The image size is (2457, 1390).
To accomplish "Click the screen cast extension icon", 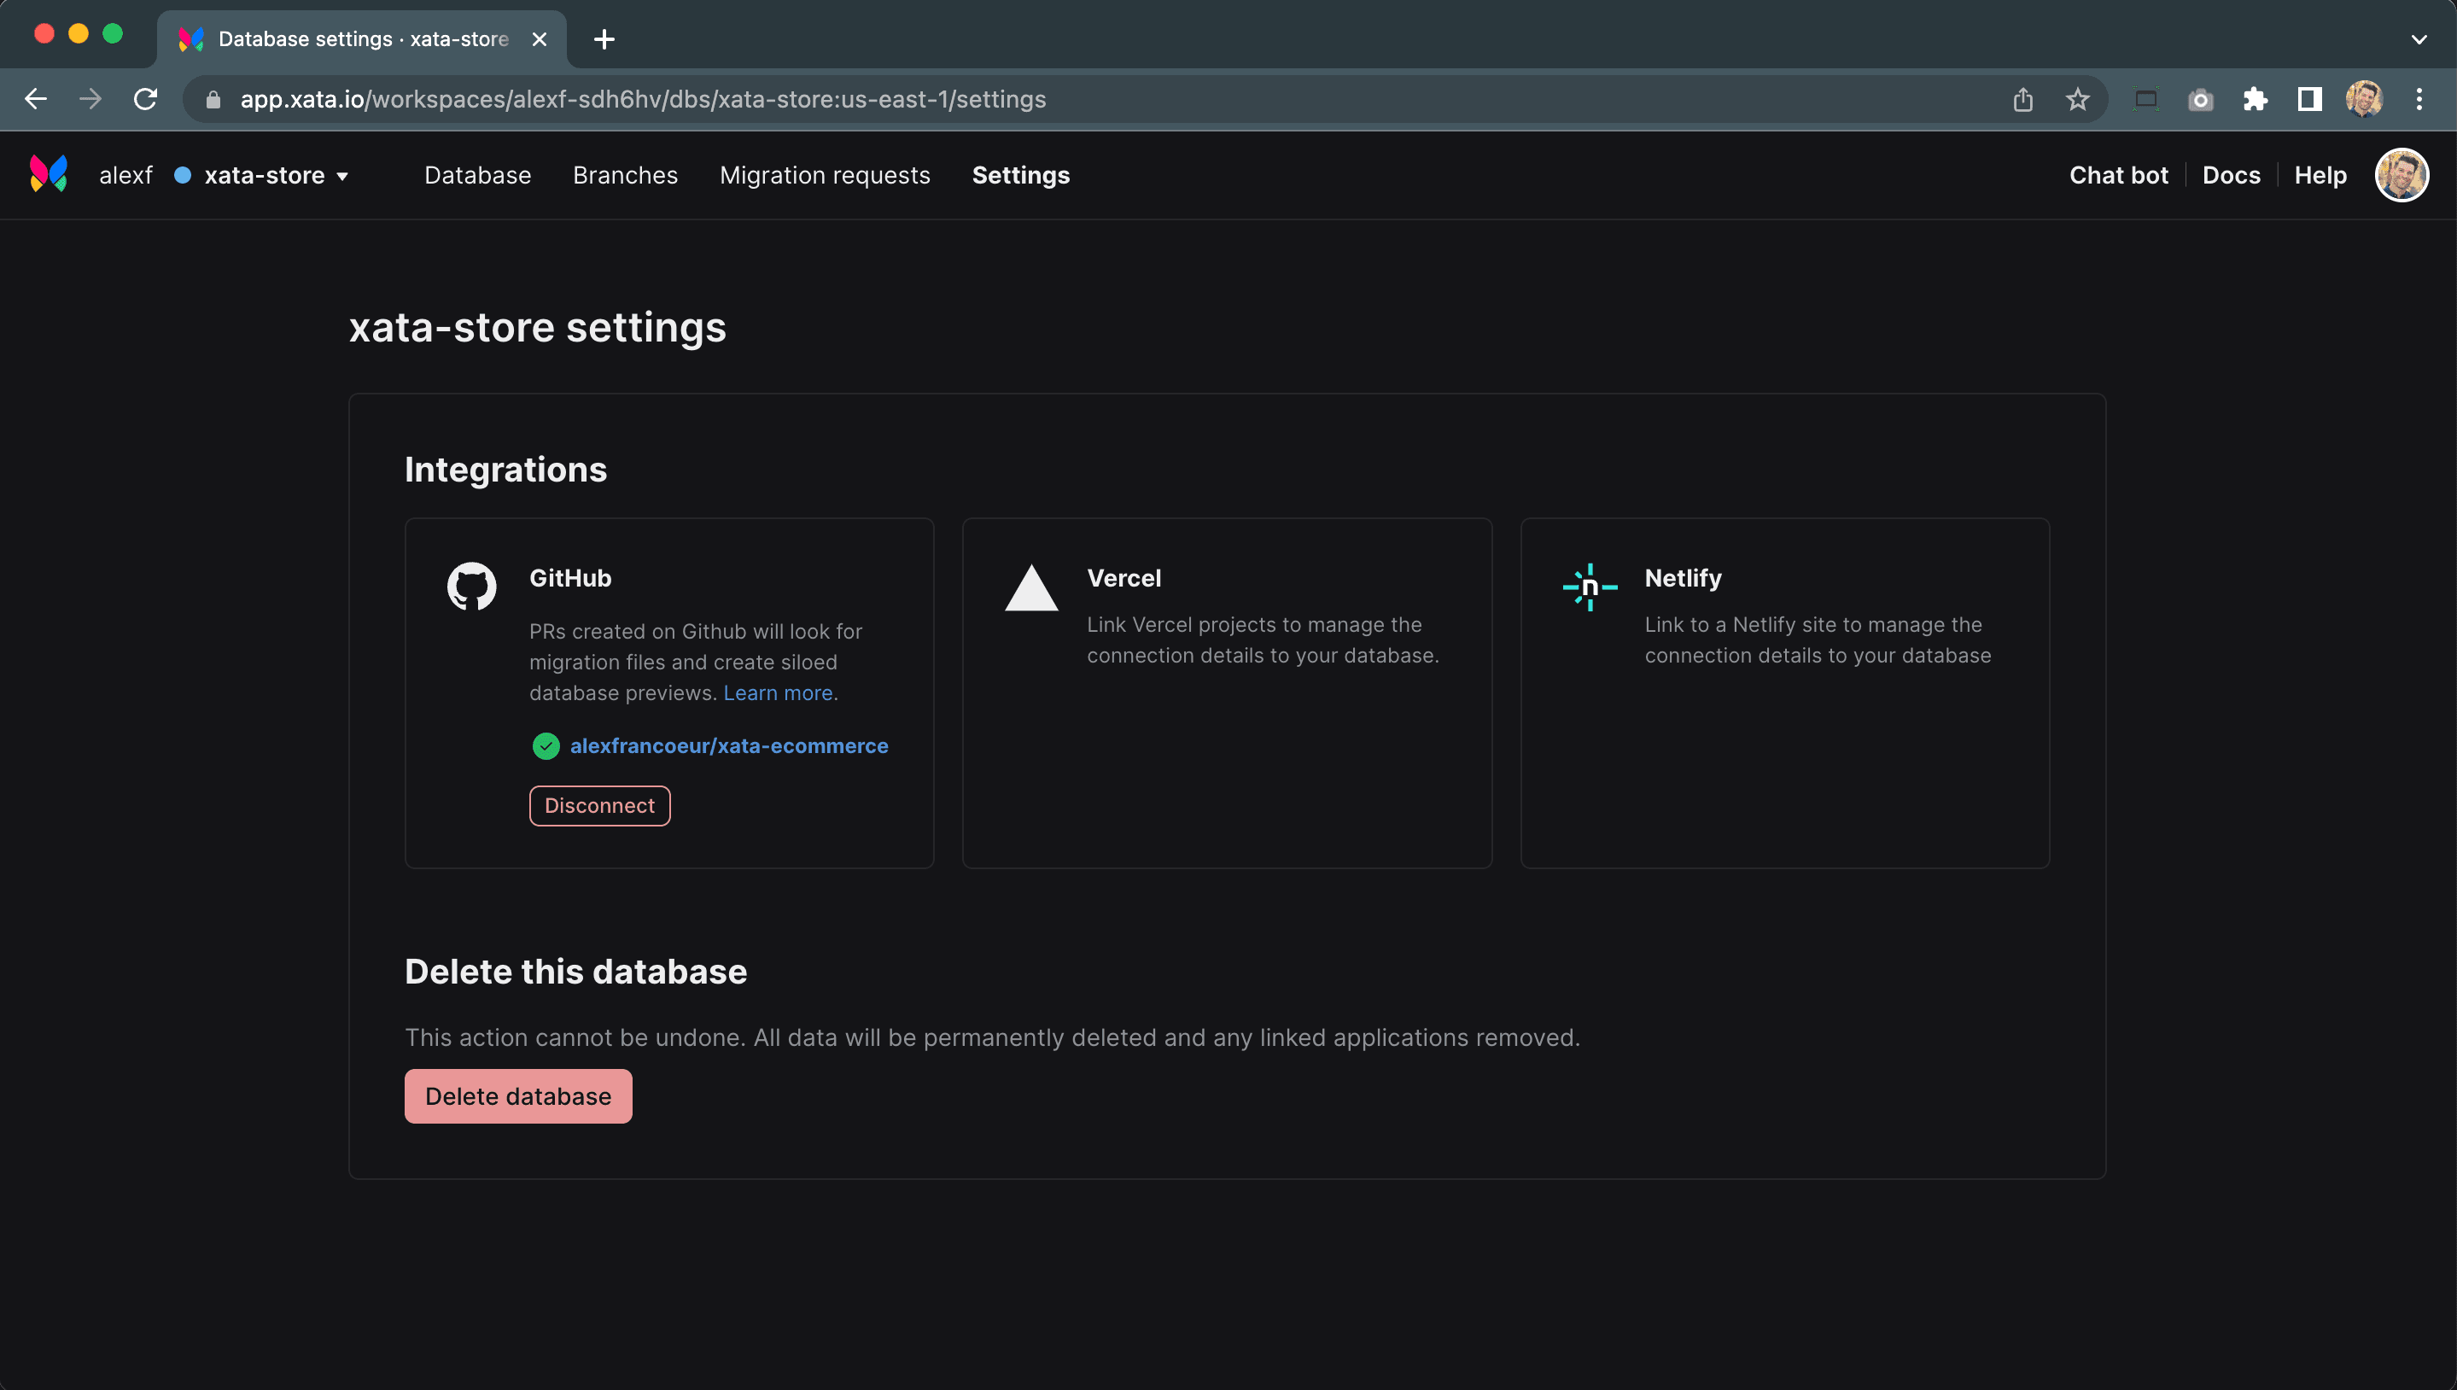I will (x=2145, y=99).
